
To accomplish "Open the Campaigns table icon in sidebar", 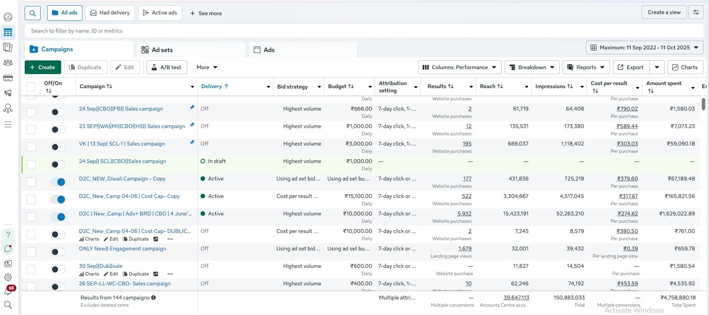I will pos(8,33).
